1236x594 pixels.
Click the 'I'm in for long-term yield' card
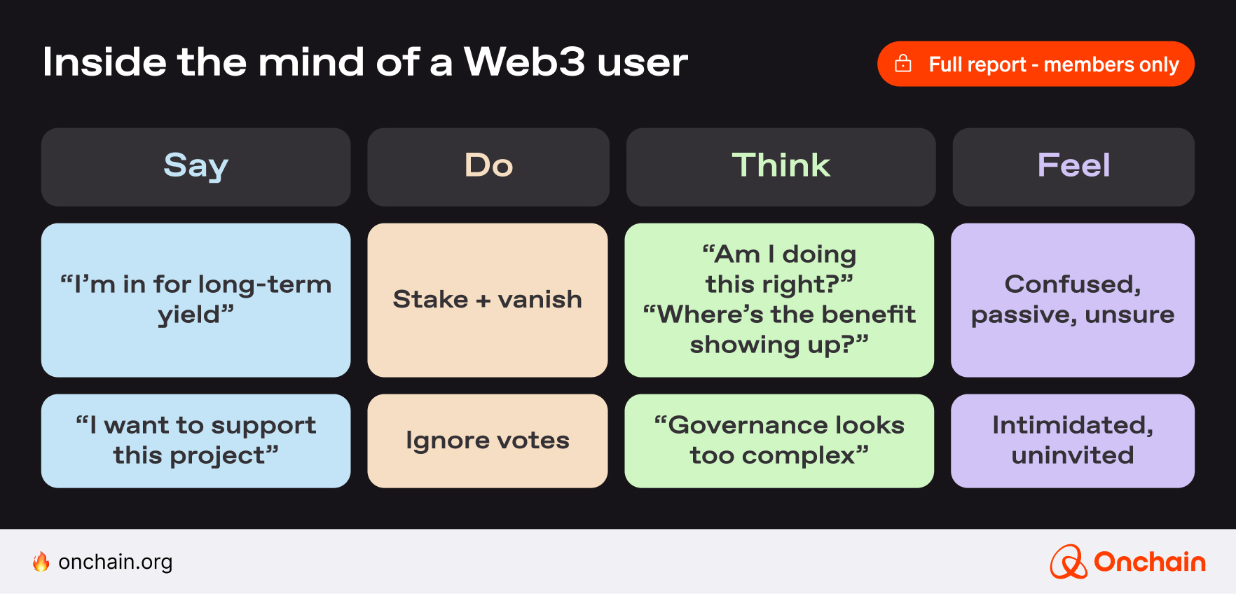tap(195, 300)
